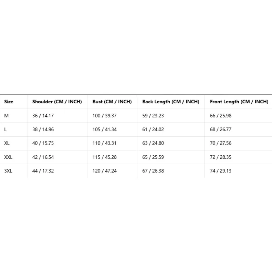This screenshot has width=272, height=272.
Task: Select the XL size row label
Action: tap(7, 143)
